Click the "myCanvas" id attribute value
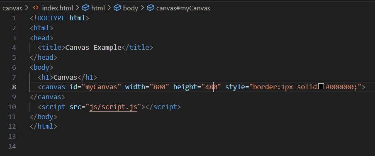This screenshot has height=156, width=375. pos(101,87)
